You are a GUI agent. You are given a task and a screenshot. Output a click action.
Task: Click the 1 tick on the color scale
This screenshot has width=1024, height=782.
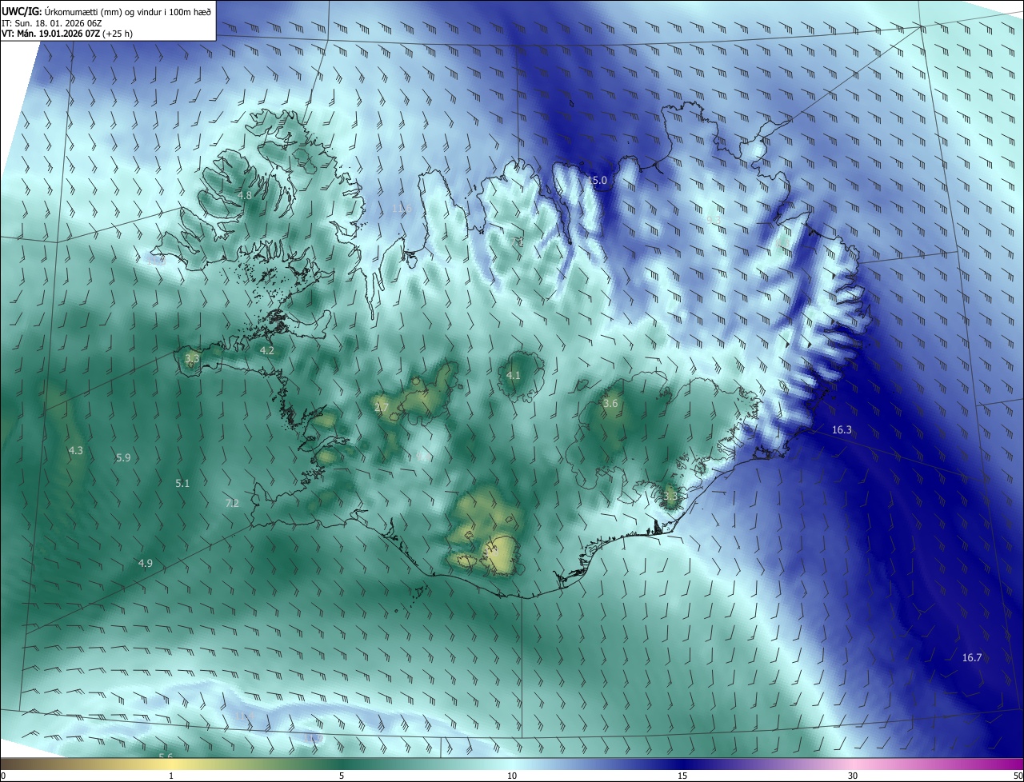pos(171,776)
